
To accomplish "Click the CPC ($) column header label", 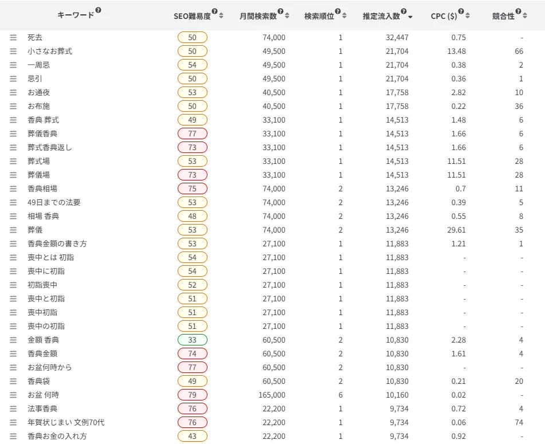I will tap(444, 17).
